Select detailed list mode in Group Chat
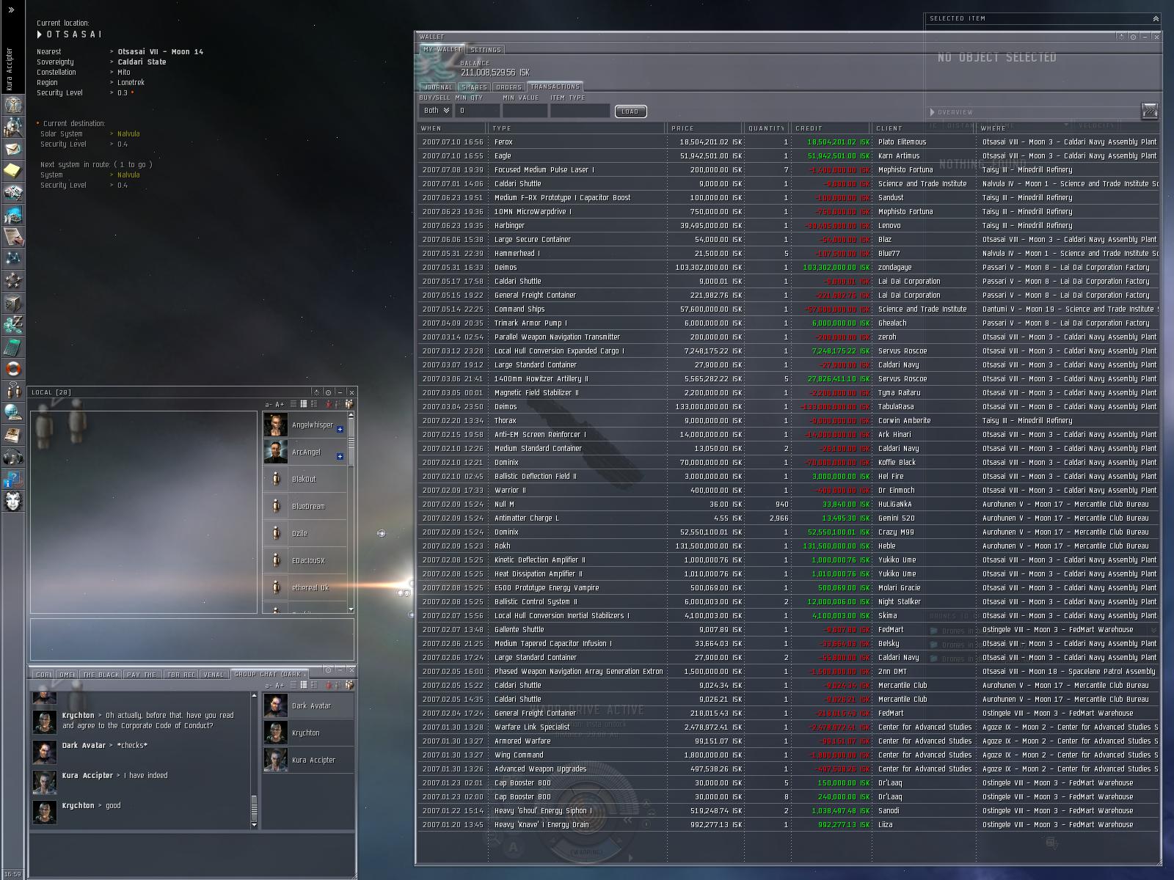Image resolution: width=1174 pixels, height=880 pixels. coord(314,685)
